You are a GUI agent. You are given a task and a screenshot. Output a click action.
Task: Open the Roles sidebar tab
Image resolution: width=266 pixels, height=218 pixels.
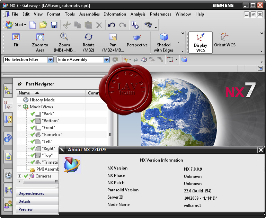click(8, 204)
